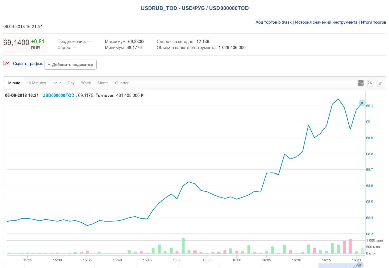This screenshot has height=268, width=389.
Task: Click the Минимум value 68,1775
Action: tap(134, 48)
